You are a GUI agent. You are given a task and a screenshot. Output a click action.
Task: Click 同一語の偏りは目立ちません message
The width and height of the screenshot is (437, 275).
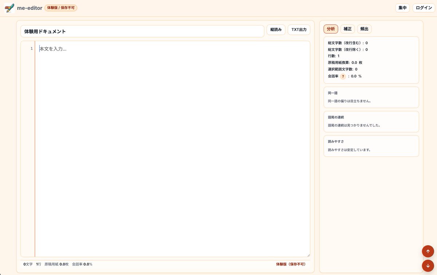[350, 101]
